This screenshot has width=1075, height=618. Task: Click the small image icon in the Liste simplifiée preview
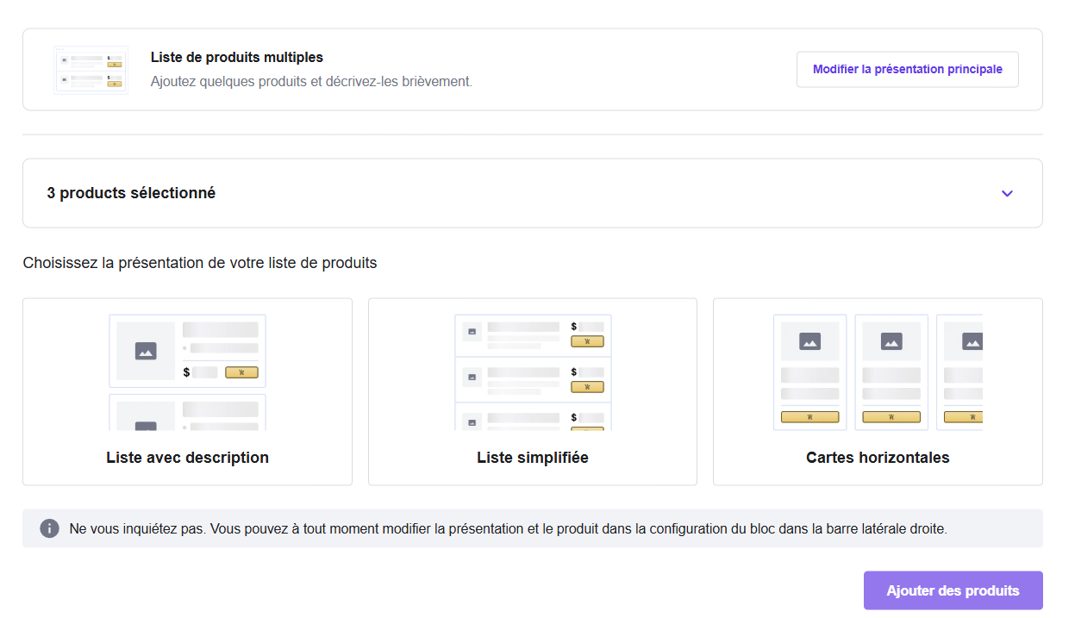[x=471, y=330]
